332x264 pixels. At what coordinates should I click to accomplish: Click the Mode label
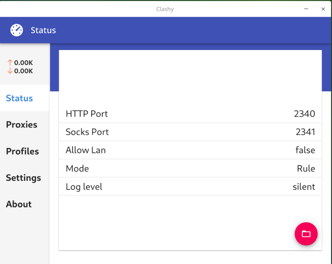[x=77, y=168]
